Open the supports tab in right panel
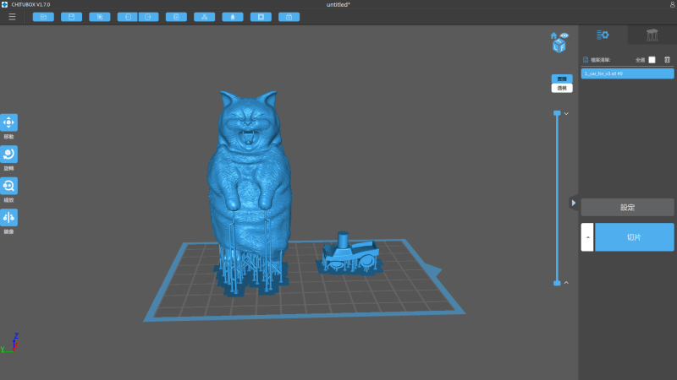This screenshot has width=677, height=380. pyautogui.click(x=652, y=35)
